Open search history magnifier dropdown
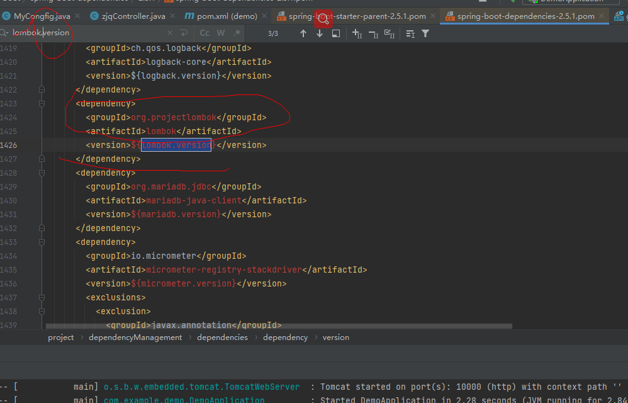Viewport: 628px width, 403px height. pos(4,33)
